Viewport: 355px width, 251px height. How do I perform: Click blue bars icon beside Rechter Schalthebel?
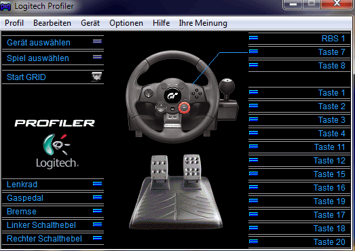click(x=97, y=238)
